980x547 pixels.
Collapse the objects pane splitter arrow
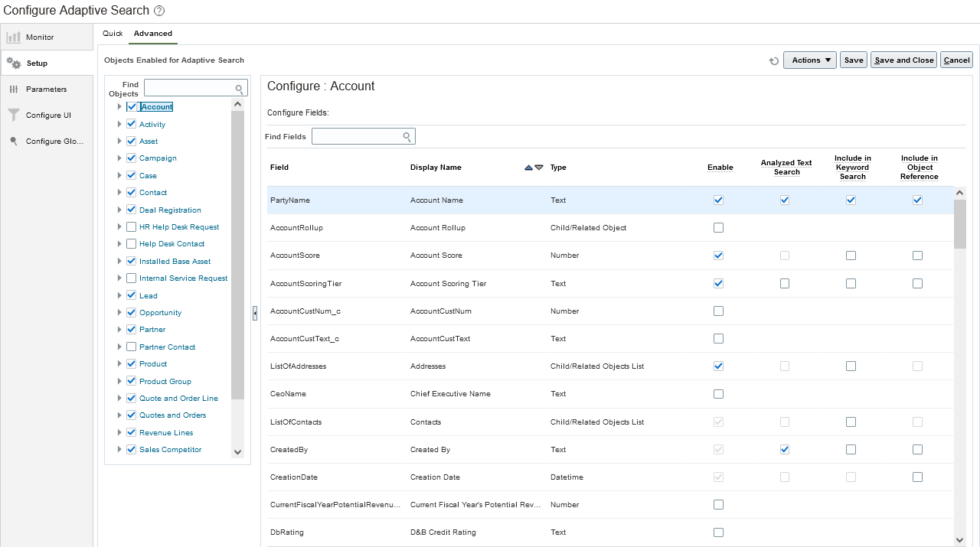pos(255,313)
